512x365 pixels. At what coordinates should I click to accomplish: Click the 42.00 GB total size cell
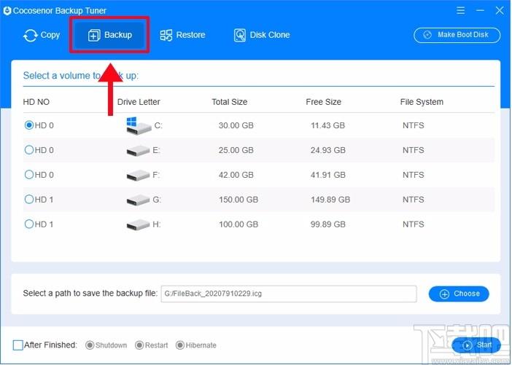point(236,175)
